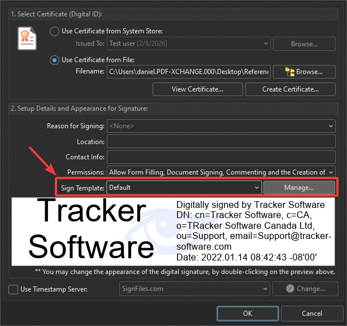Select Use Certificate from File option

(x=55, y=60)
